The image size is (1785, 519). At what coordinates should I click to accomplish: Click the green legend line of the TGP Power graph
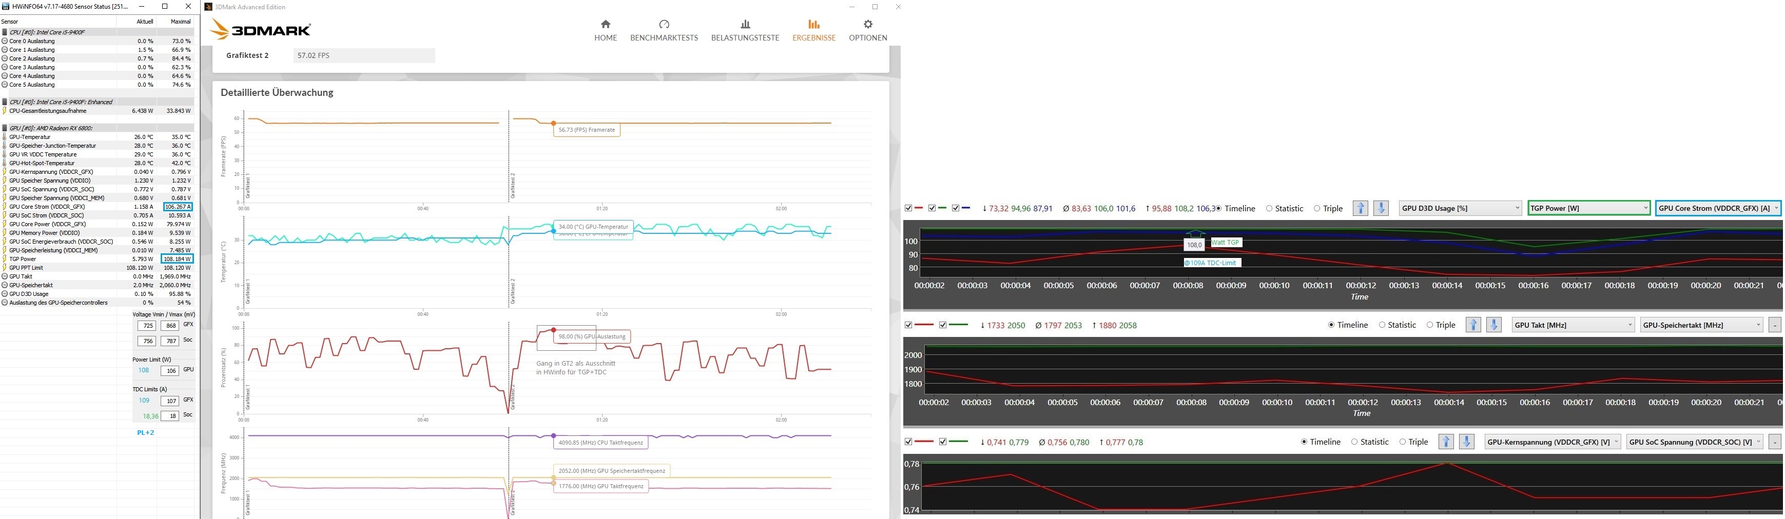(x=942, y=208)
